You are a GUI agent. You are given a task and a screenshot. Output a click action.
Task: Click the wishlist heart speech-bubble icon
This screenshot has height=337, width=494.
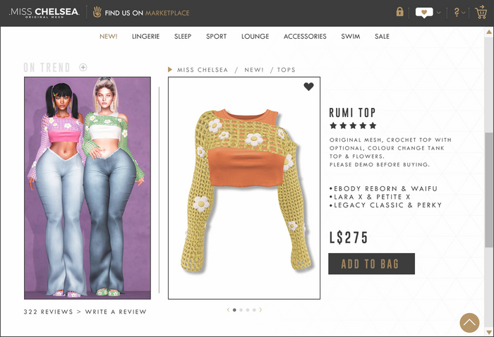click(424, 13)
